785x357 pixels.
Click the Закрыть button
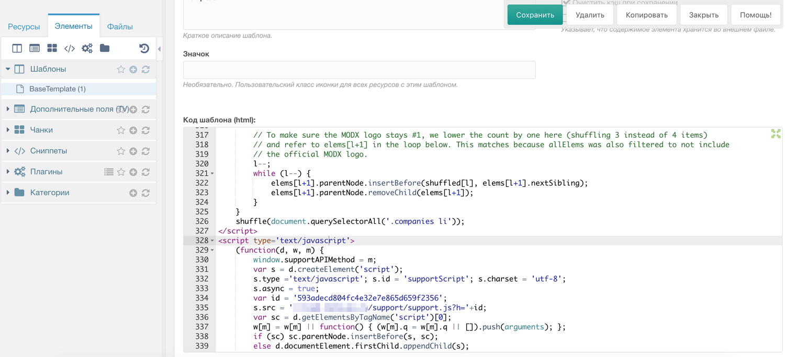click(703, 15)
